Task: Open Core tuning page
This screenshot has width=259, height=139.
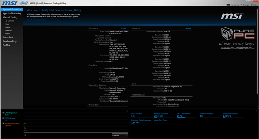Action: coord(7,24)
